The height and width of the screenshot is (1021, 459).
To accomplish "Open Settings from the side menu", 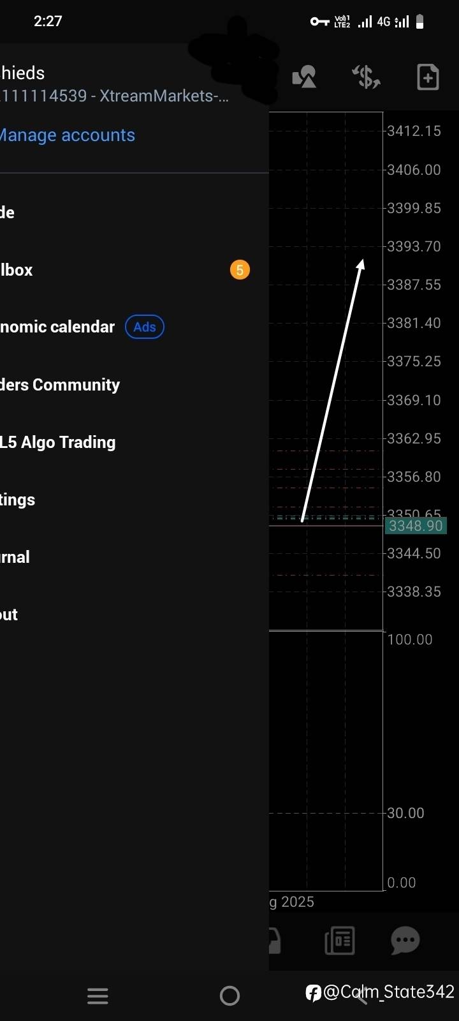I will coord(18,500).
